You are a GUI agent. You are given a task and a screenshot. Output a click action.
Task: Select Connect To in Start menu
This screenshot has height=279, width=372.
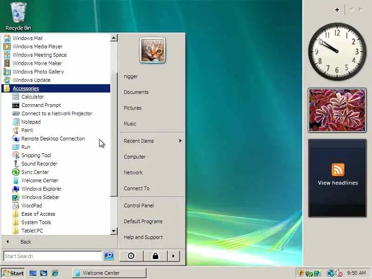(153, 188)
